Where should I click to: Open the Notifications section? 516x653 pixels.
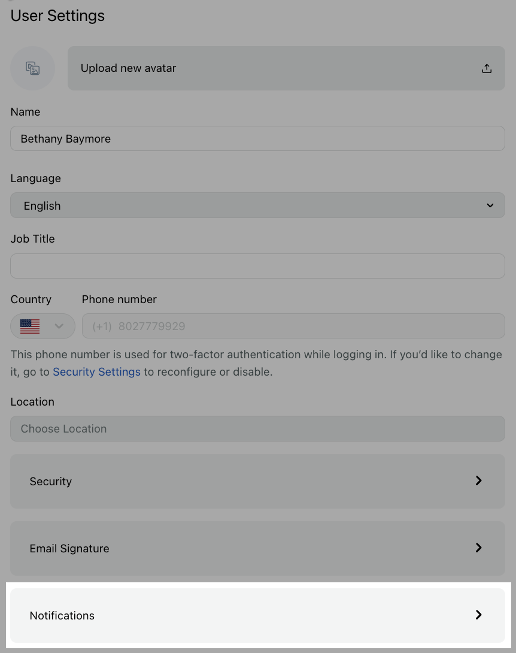[257, 615]
